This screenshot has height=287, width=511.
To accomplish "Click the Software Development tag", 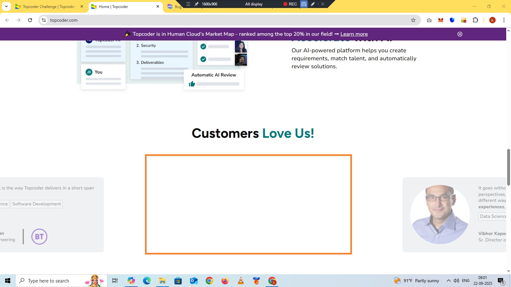I will point(36,204).
